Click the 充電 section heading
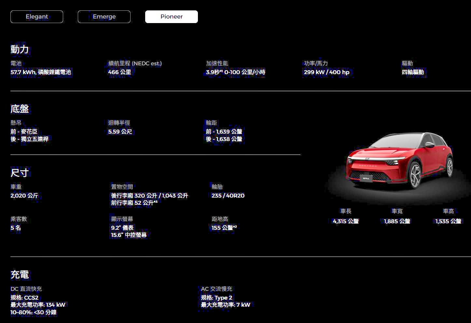 click(20, 275)
